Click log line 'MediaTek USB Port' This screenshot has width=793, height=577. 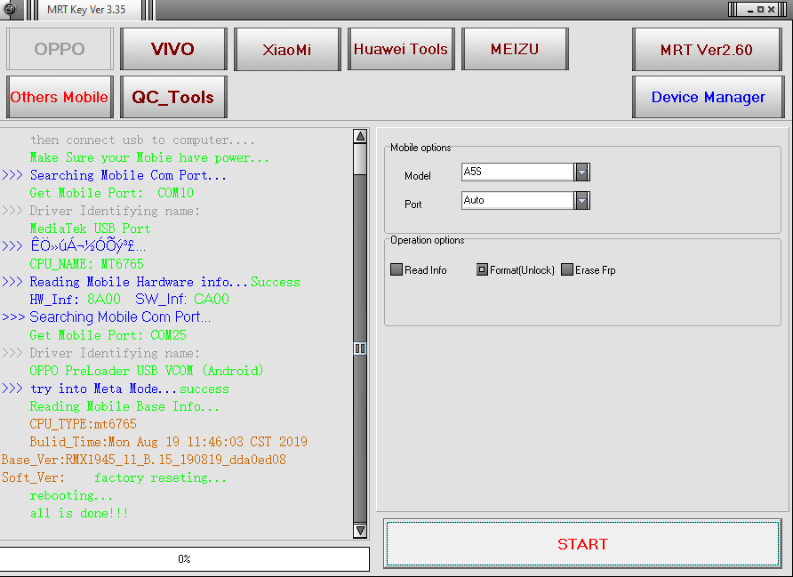(90, 228)
